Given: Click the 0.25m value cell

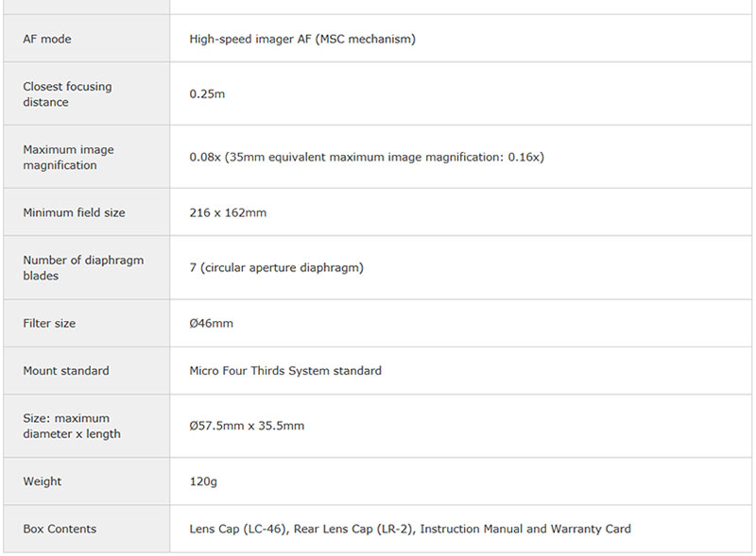Looking at the screenshot, I should [207, 93].
